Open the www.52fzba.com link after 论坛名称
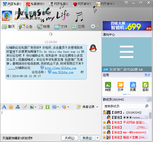The width and height of the screenshot is (153, 142). pos(63,72)
